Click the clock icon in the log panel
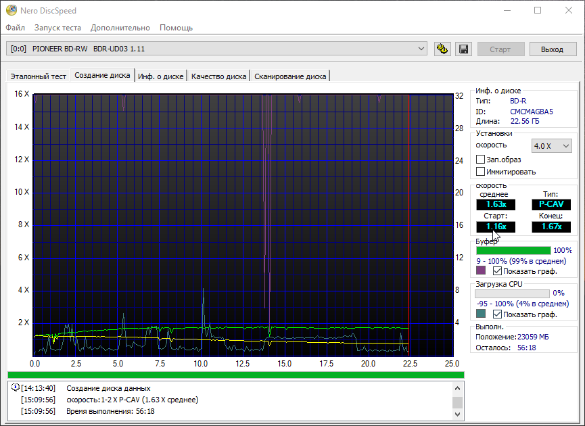Screen dimensions: 585x426 click(15, 388)
